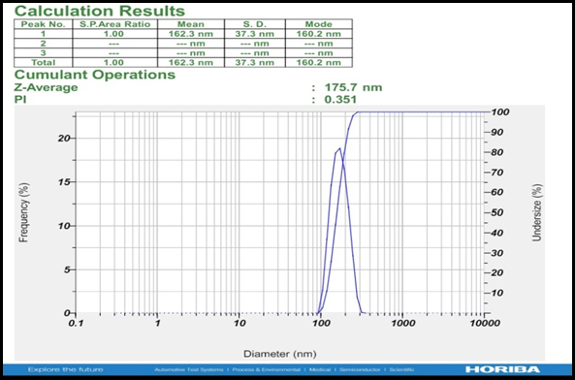The width and height of the screenshot is (575, 380).
Task: Select the "--- nm" mean cell in peak 2 row
Action: pos(191,44)
